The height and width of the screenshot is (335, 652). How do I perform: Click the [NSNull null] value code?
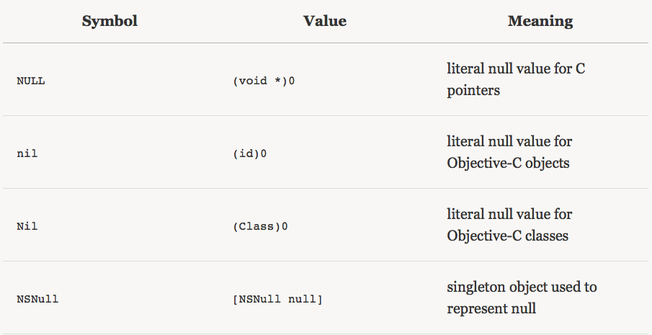pos(277,299)
